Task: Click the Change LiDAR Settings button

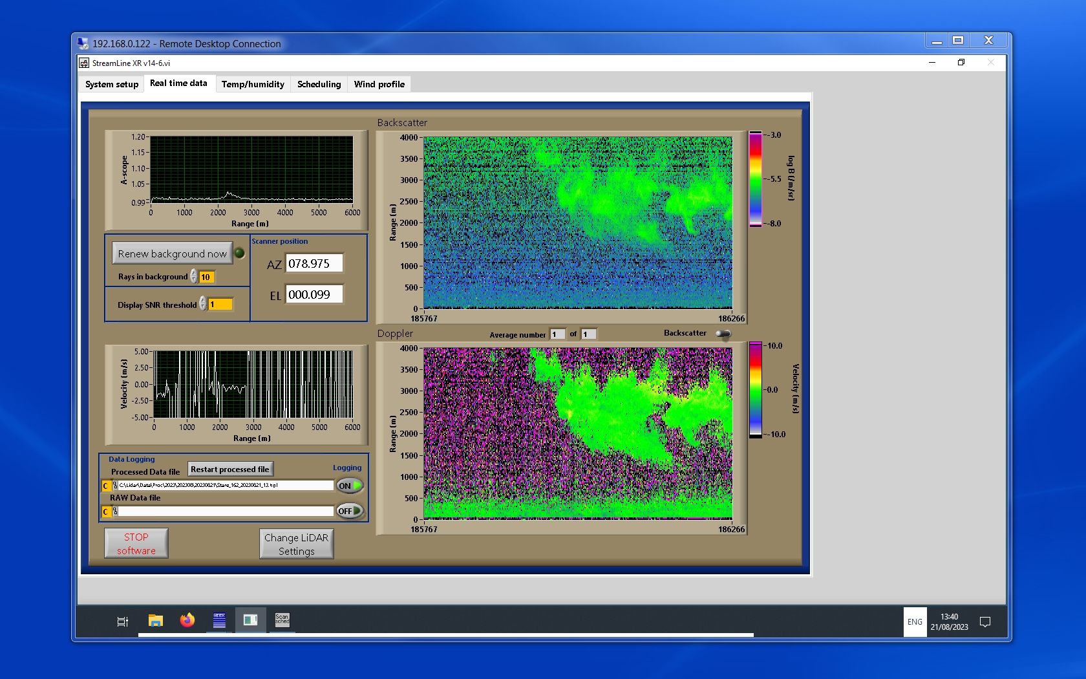Action: tap(296, 544)
